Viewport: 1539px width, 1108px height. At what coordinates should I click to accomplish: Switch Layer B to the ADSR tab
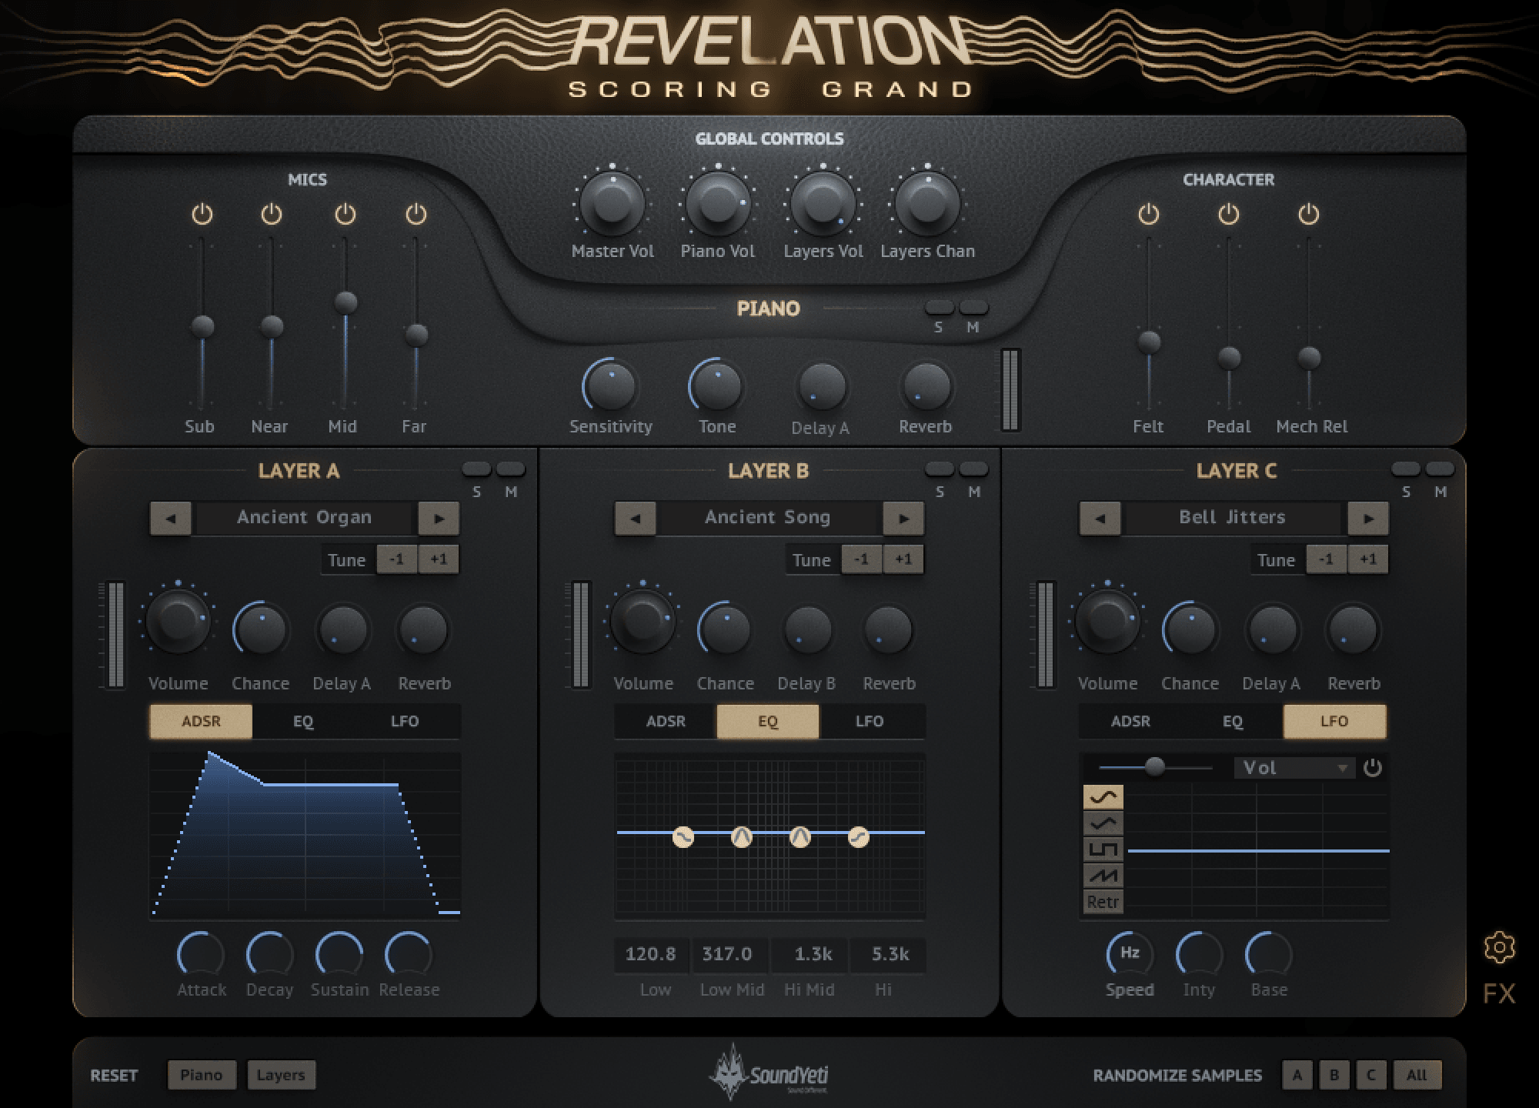click(666, 722)
